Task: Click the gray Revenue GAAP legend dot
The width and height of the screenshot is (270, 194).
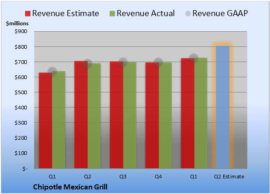Action: [188, 14]
